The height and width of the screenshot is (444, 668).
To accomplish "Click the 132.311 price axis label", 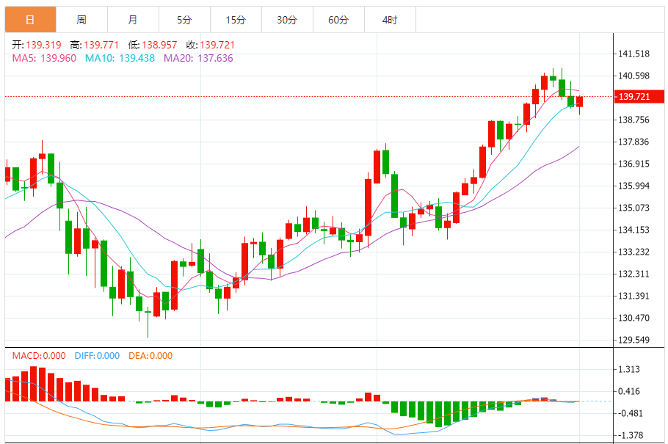I will [x=634, y=274].
